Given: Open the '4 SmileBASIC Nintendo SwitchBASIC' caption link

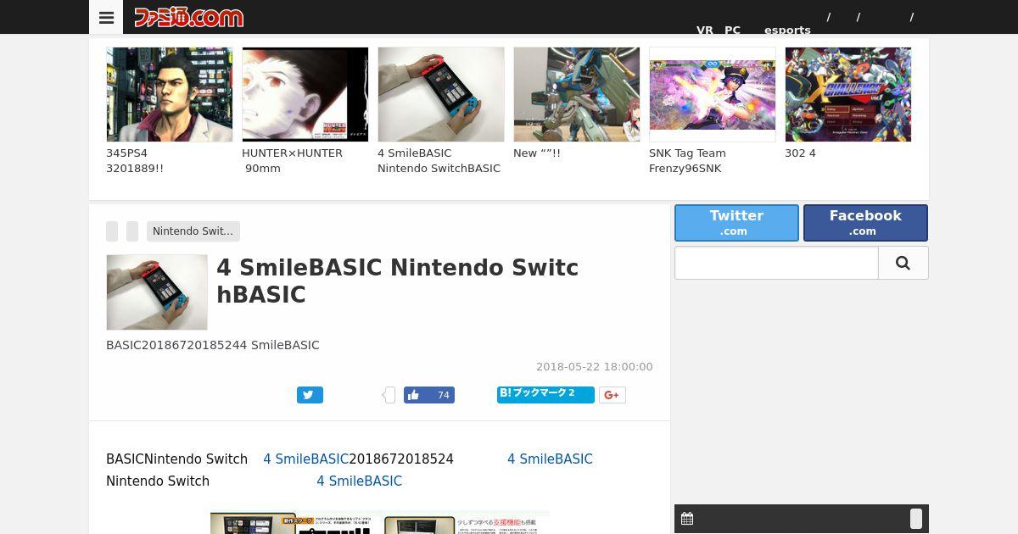Looking at the screenshot, I should point(439,161).
